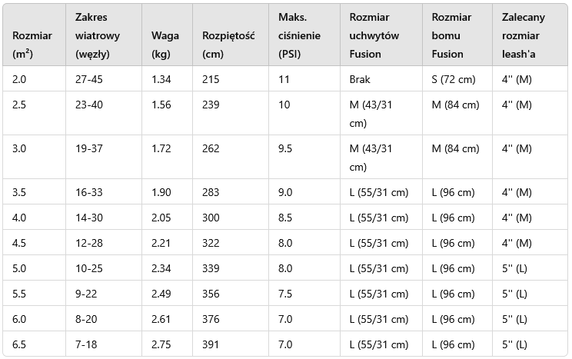Click the size cell 6.5 in last row

(x=20, y=344)
